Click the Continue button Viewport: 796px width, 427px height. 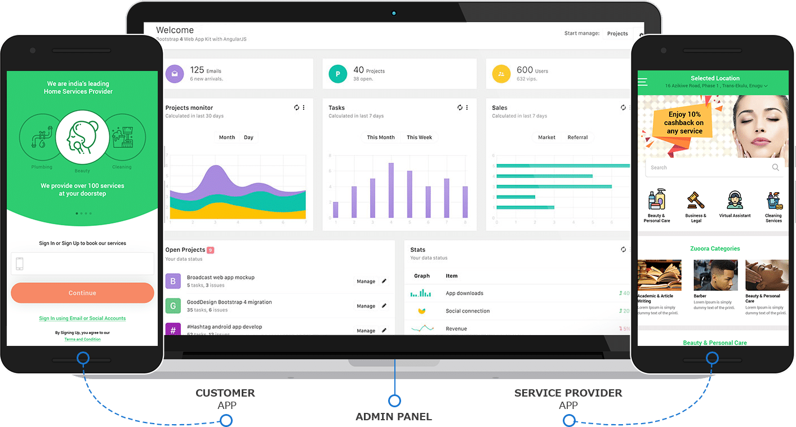(x=82, y=293)
